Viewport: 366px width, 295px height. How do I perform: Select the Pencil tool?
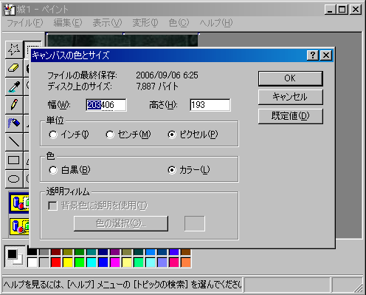click(14, 105)
